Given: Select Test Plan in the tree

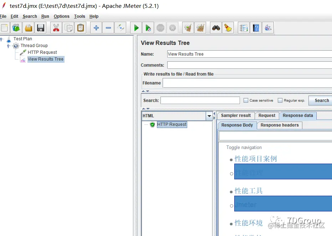Looking at the screenshot, I should (23, 39).
